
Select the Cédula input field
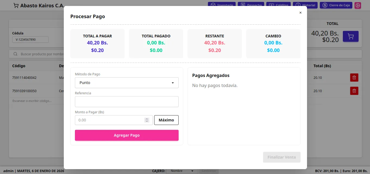click(x=30, y=40)
